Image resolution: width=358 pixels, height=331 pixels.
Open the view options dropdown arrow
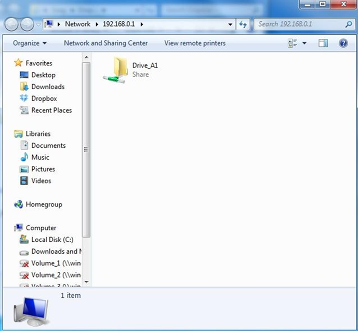pyautogui.click(x=304, y=44)
